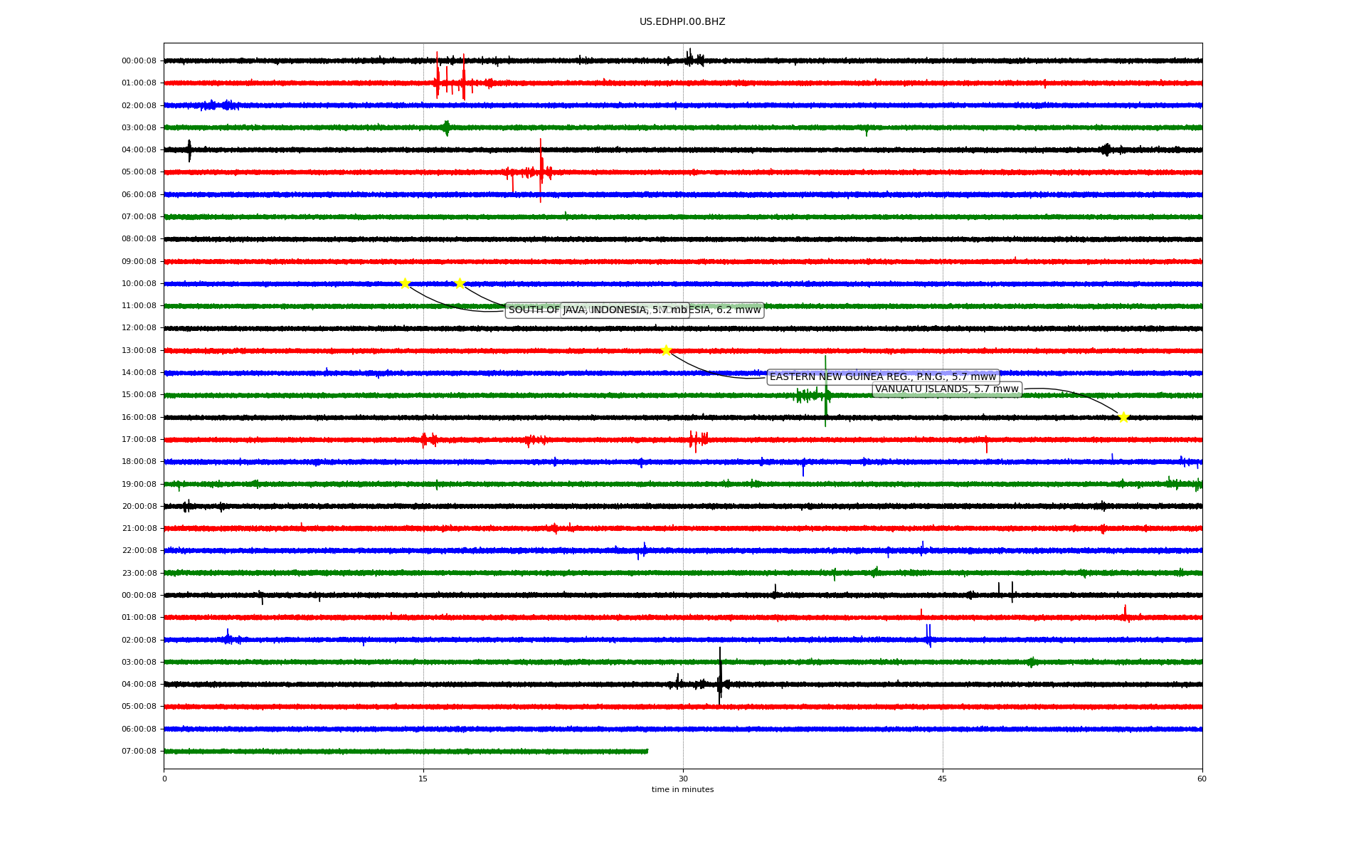
Task: Click the 08:00:08 row time label
Action: (x=139, y=239)
